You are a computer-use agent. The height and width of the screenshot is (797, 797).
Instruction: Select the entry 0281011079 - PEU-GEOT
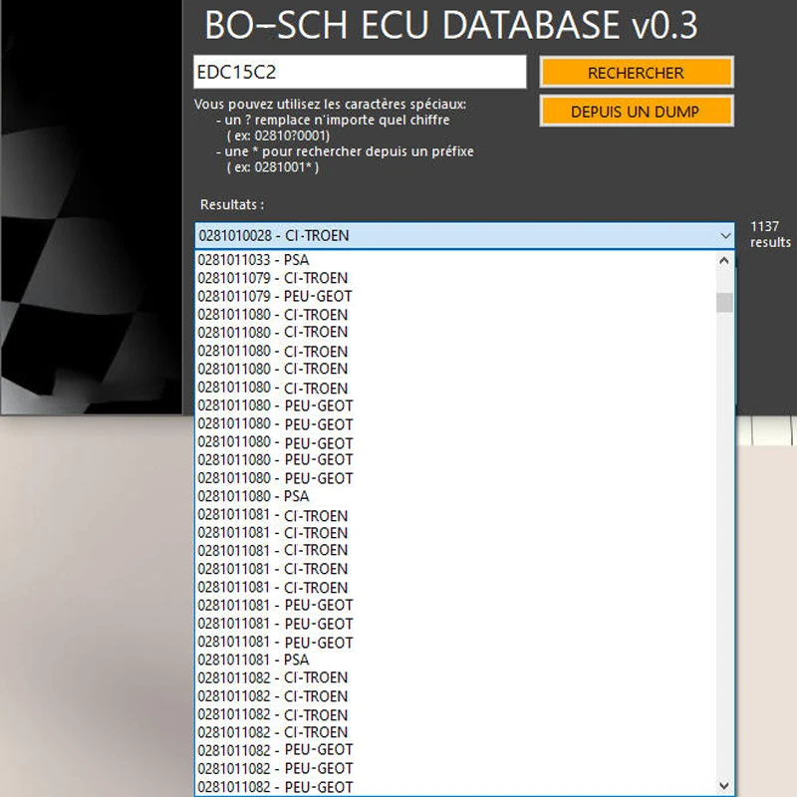tap(455, 296)
